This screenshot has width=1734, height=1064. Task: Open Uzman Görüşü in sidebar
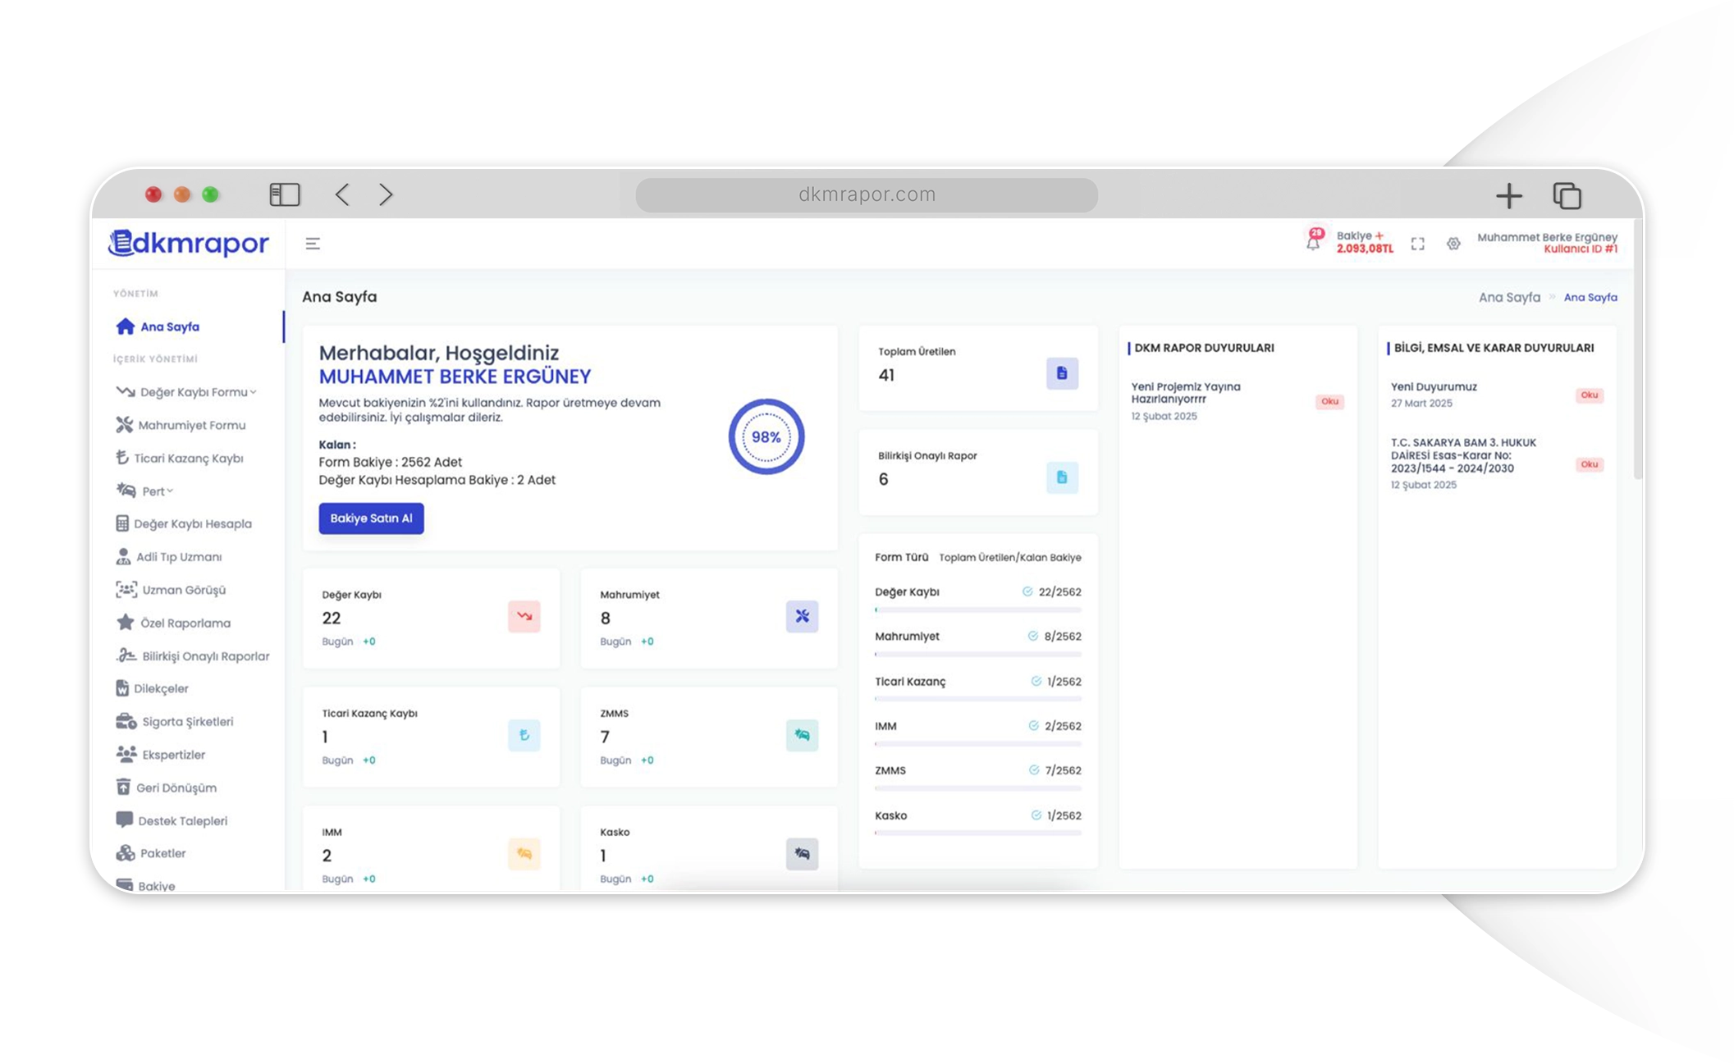pos(171,590)
